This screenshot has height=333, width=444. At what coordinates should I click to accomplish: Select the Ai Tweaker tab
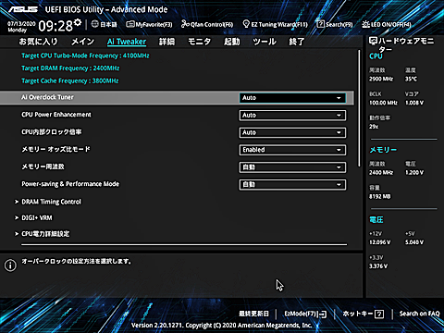(127, 42)
